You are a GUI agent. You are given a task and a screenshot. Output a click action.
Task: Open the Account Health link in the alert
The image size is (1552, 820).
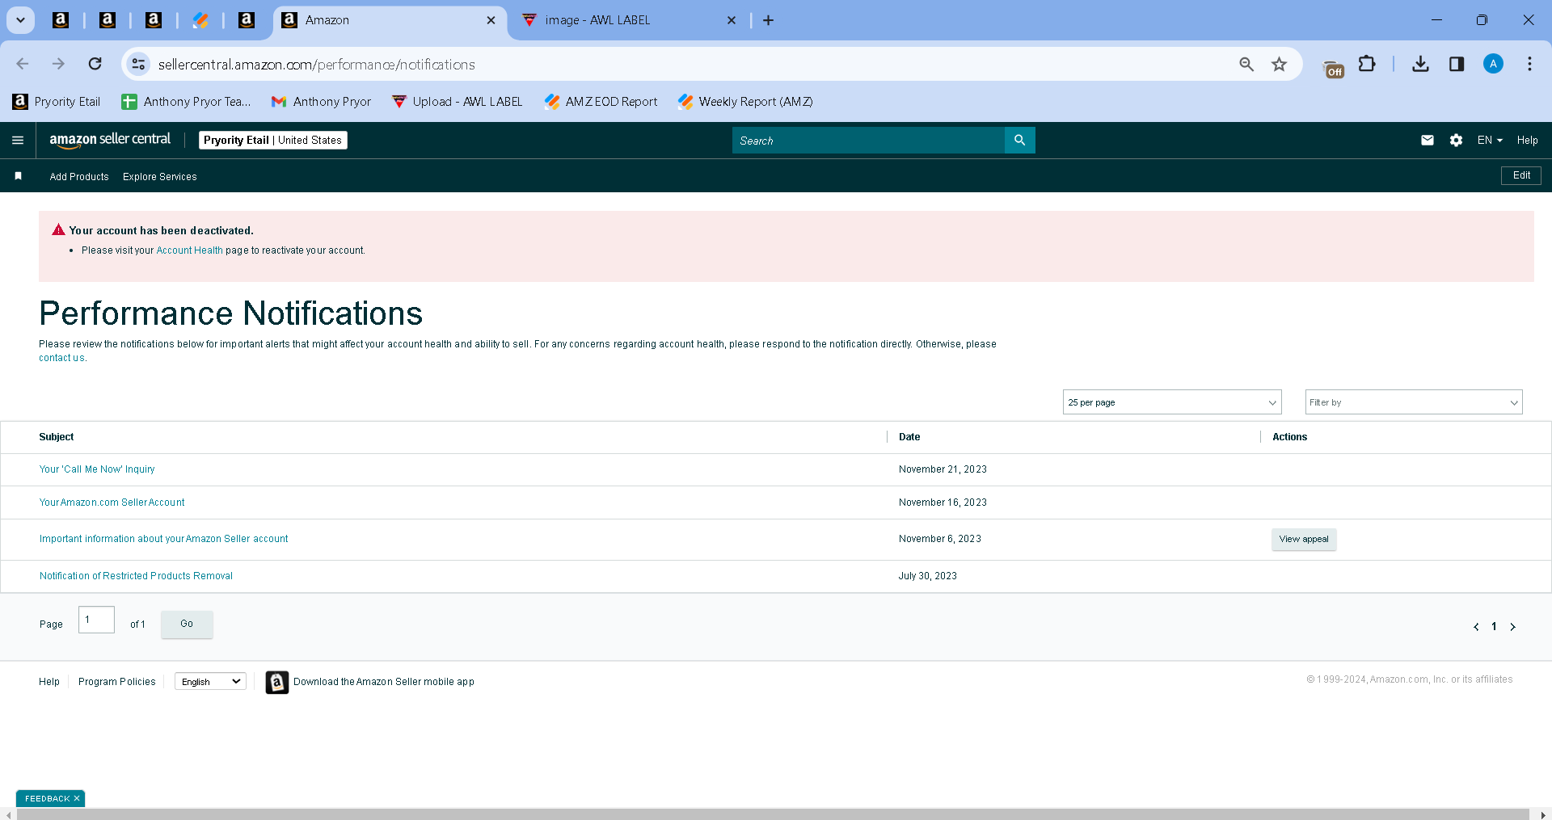pyautogui.click(x=189, y=250)
